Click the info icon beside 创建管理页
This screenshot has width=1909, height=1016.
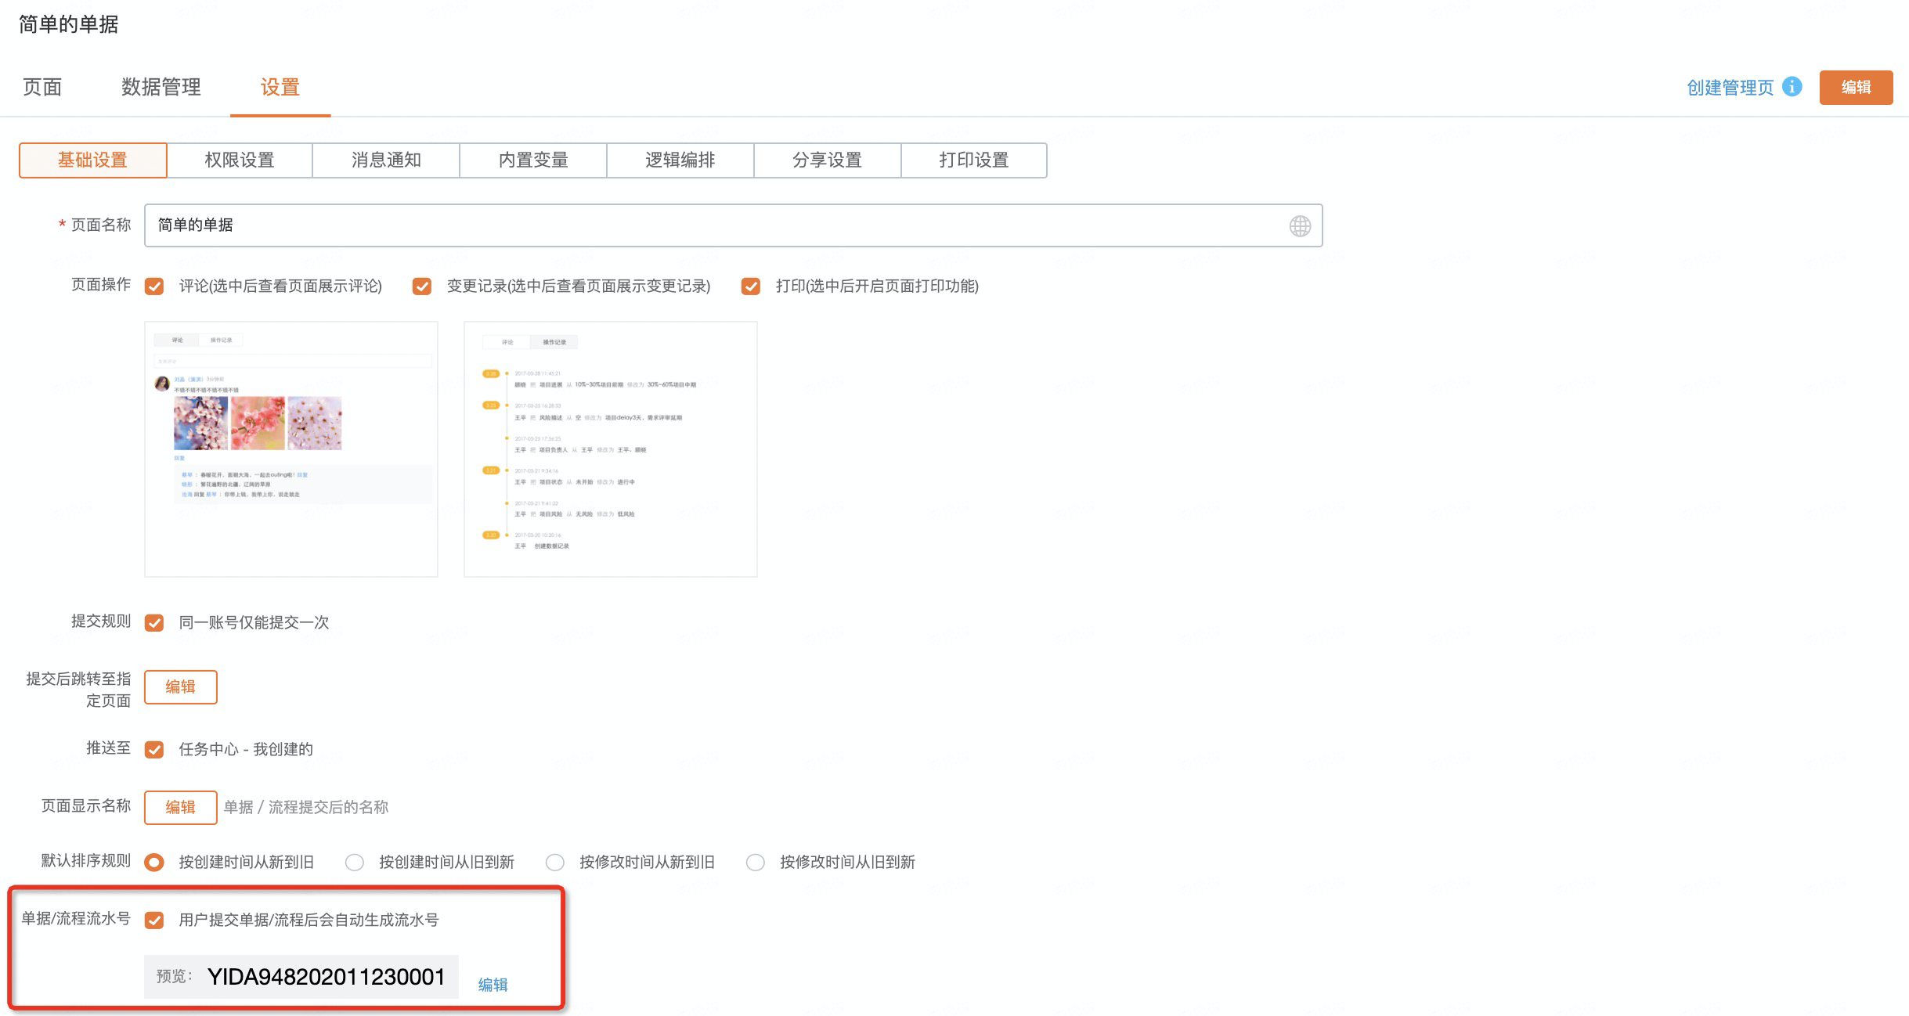pyautogui.click(x=1792, y=87)
